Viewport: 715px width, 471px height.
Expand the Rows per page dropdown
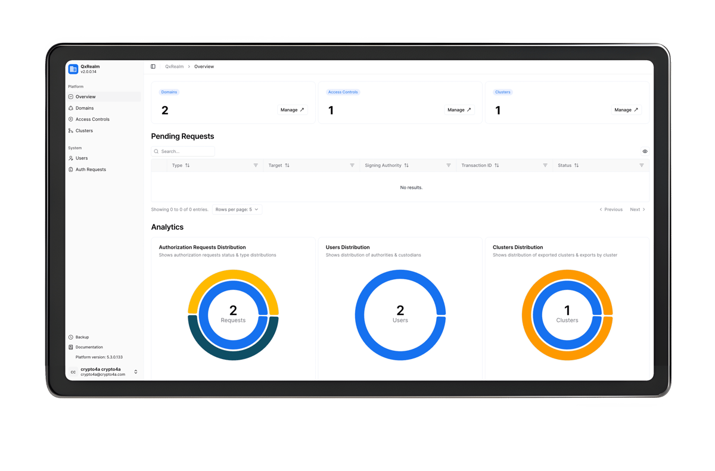pos(237,210)
